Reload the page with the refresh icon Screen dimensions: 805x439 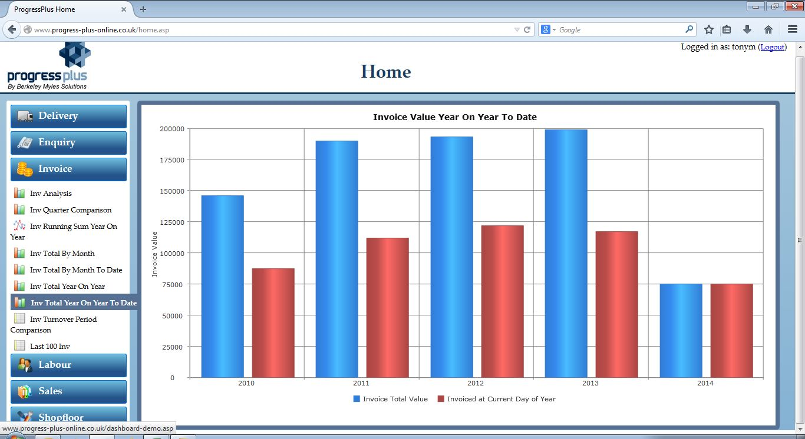(527, 29)
